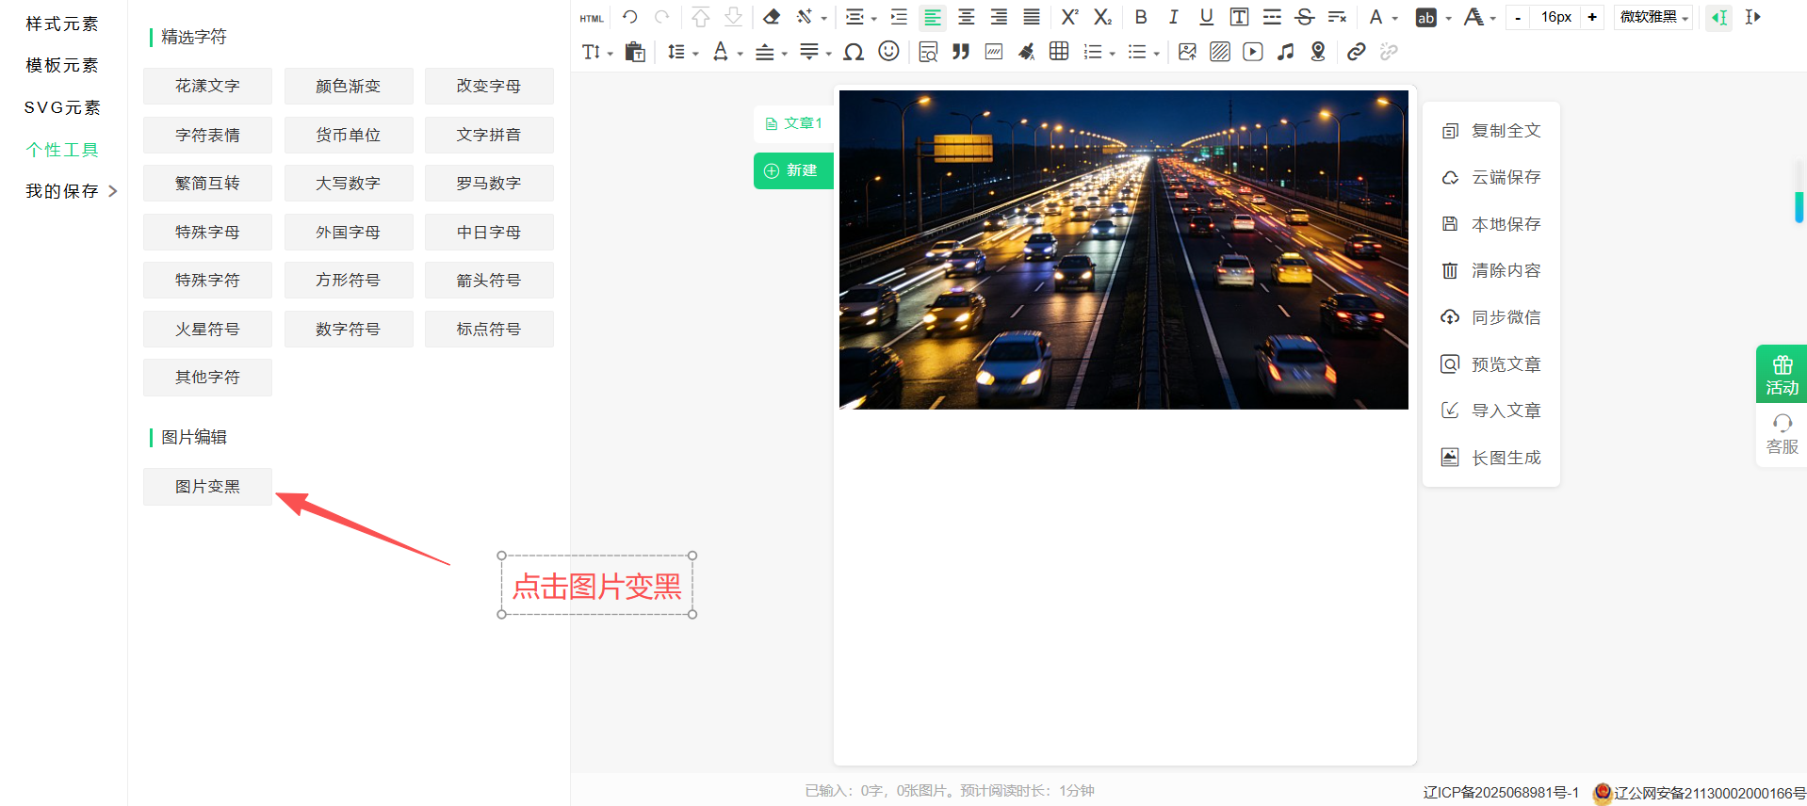Enable center text alignment
Viewport: 1807px width, 806px height.
point(966,17)
